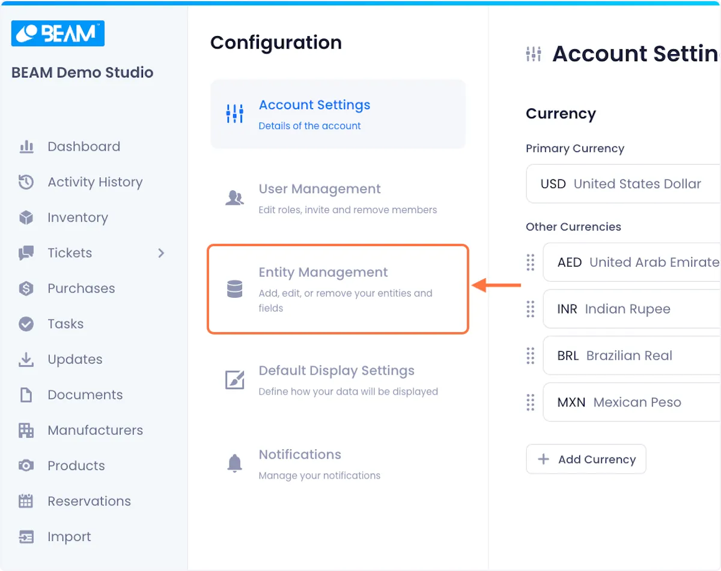This screenshot has width=721, height=571.
Task: Go to Manufacturers
Action: [x=95, y=430]
